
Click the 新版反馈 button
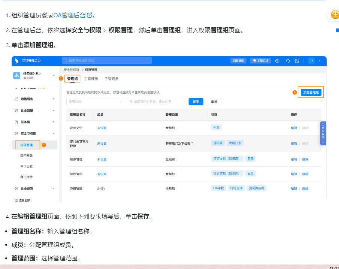point(260,61)
